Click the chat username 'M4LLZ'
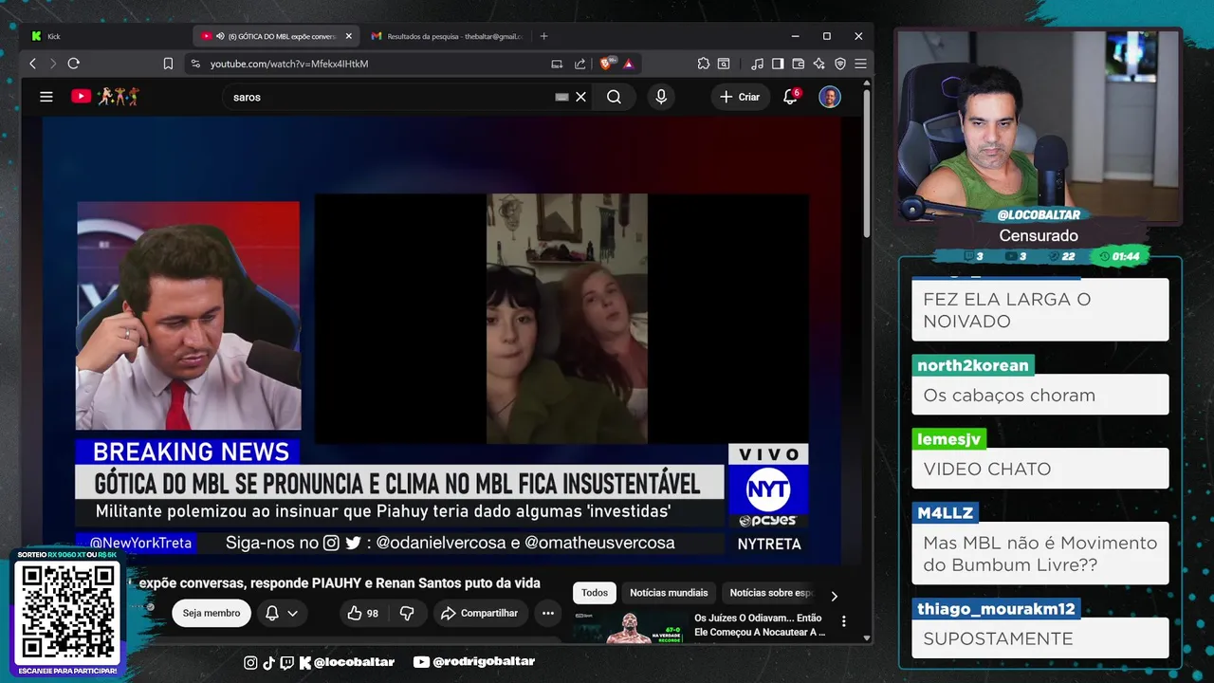The width and height of the screenshot is (1214, 683). 946,513
